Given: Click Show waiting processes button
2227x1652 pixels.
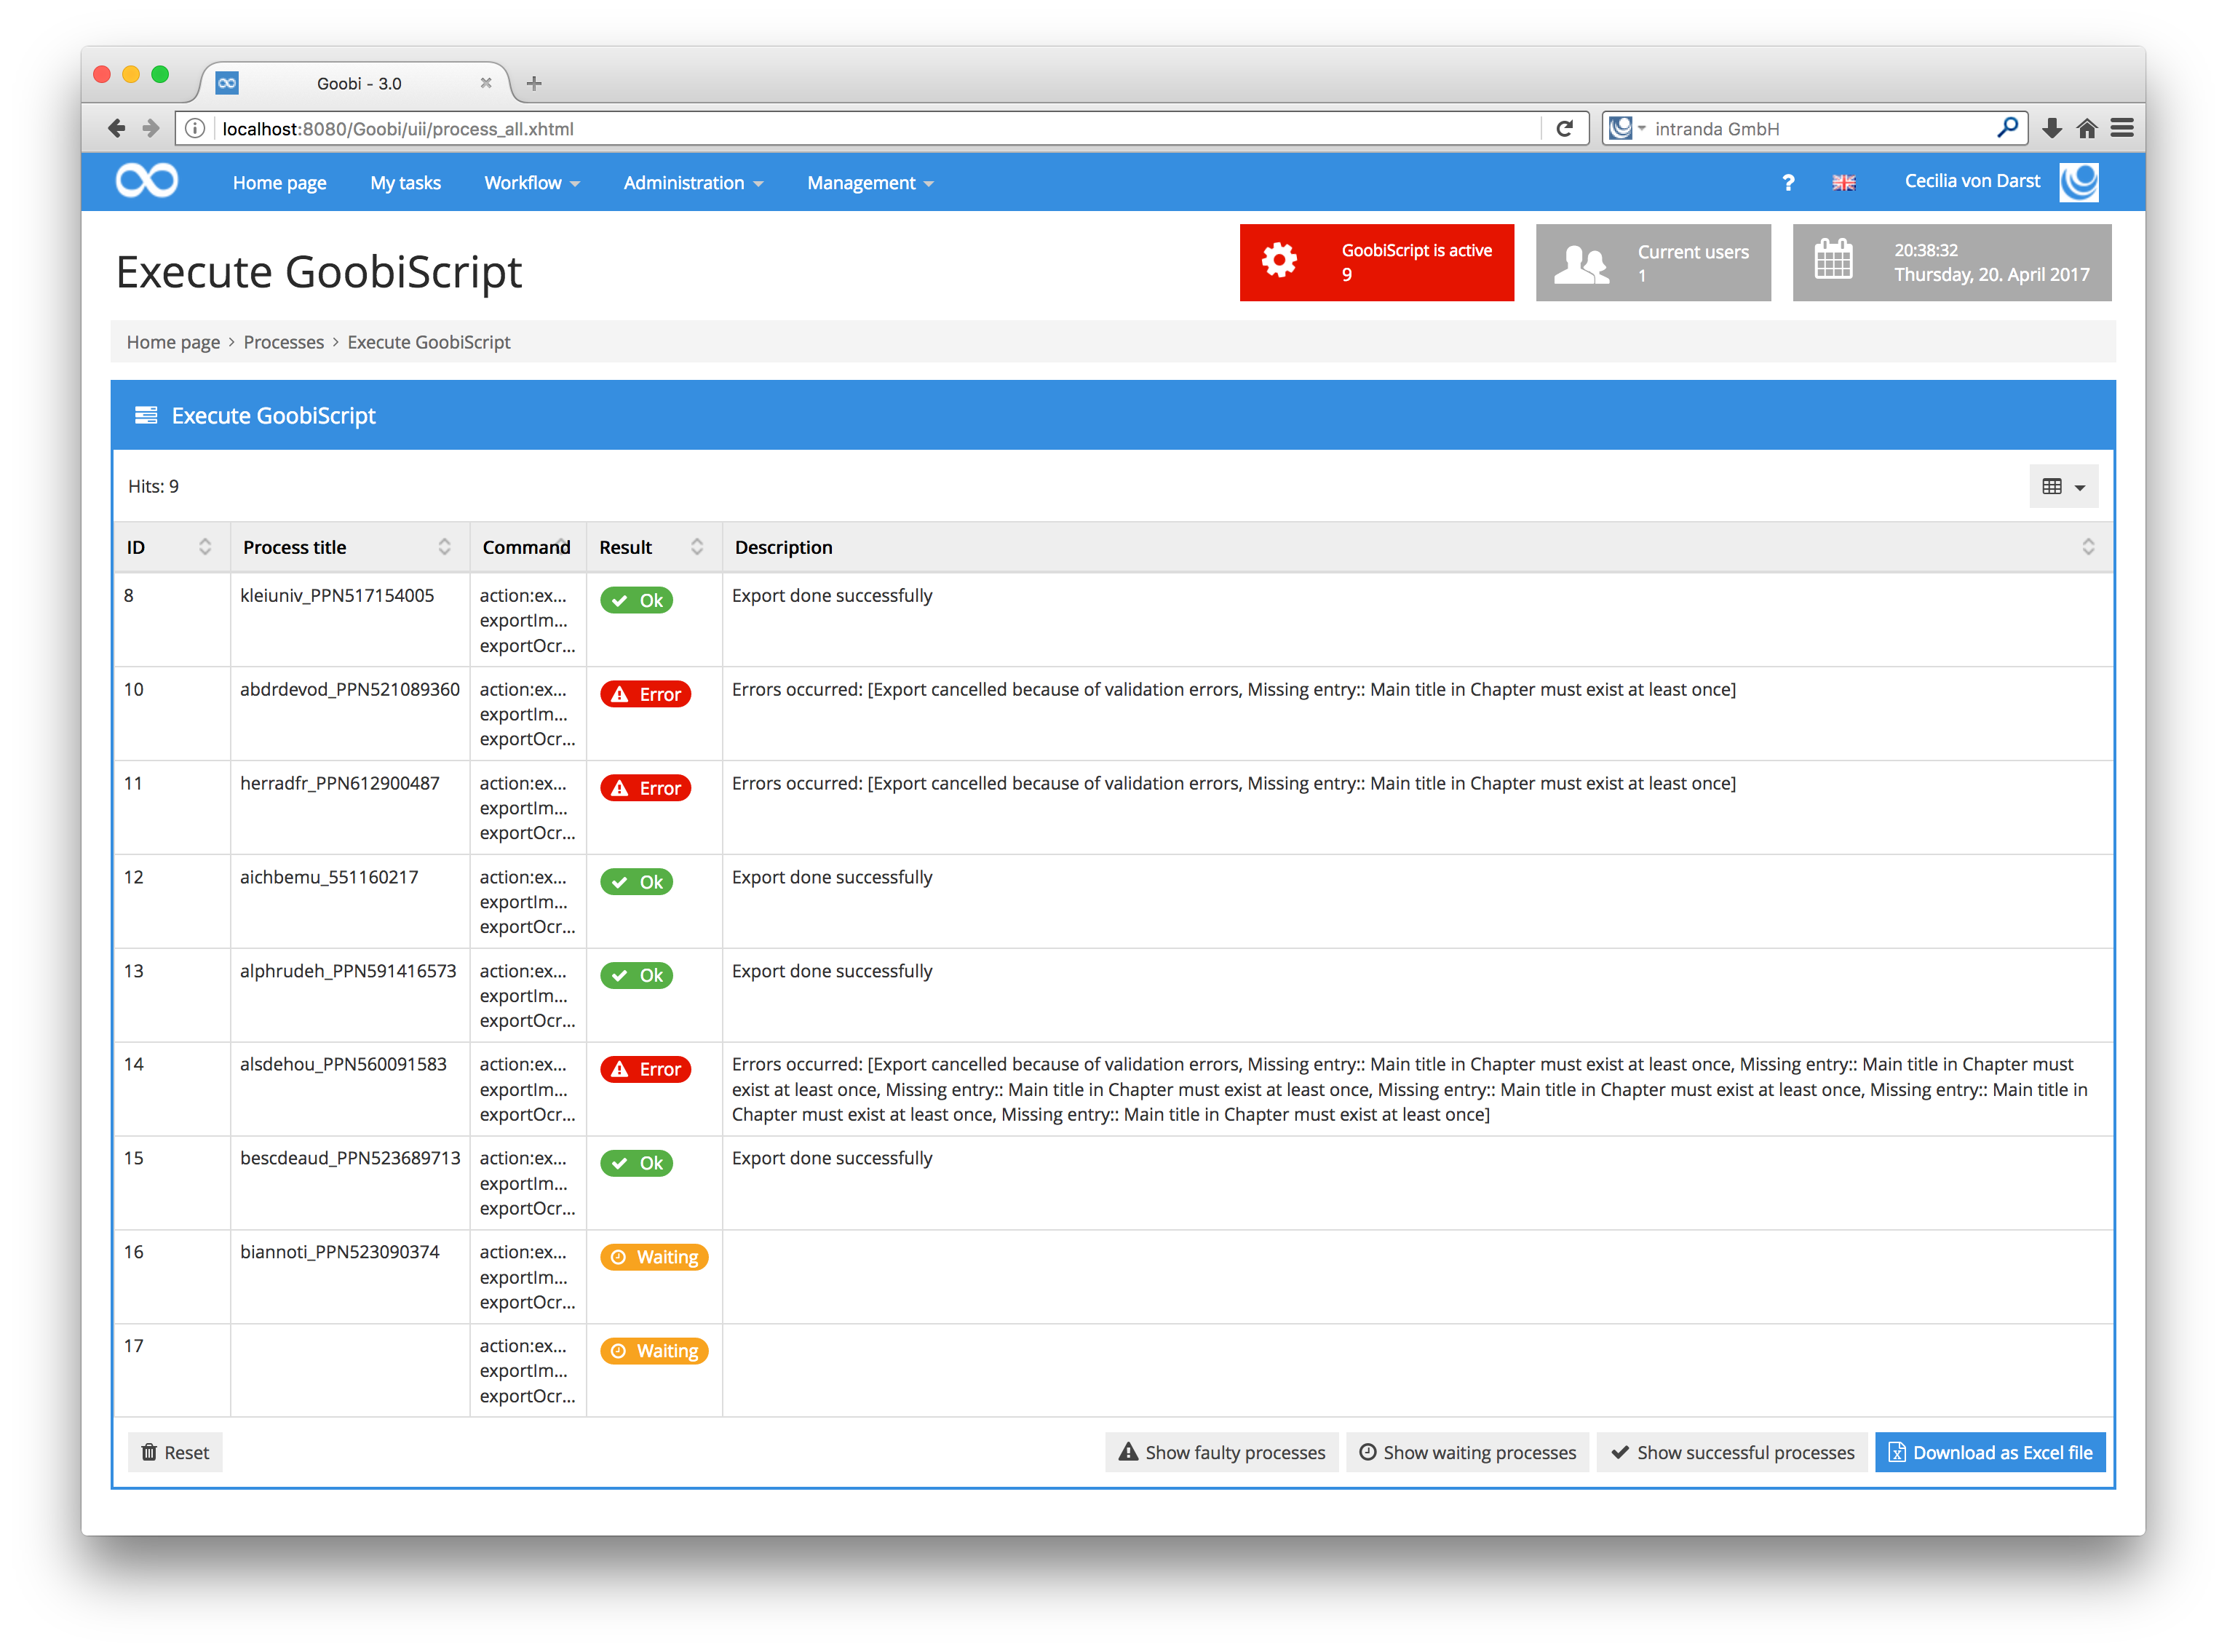Looking at the screenshot, I should point(1467,1452).
